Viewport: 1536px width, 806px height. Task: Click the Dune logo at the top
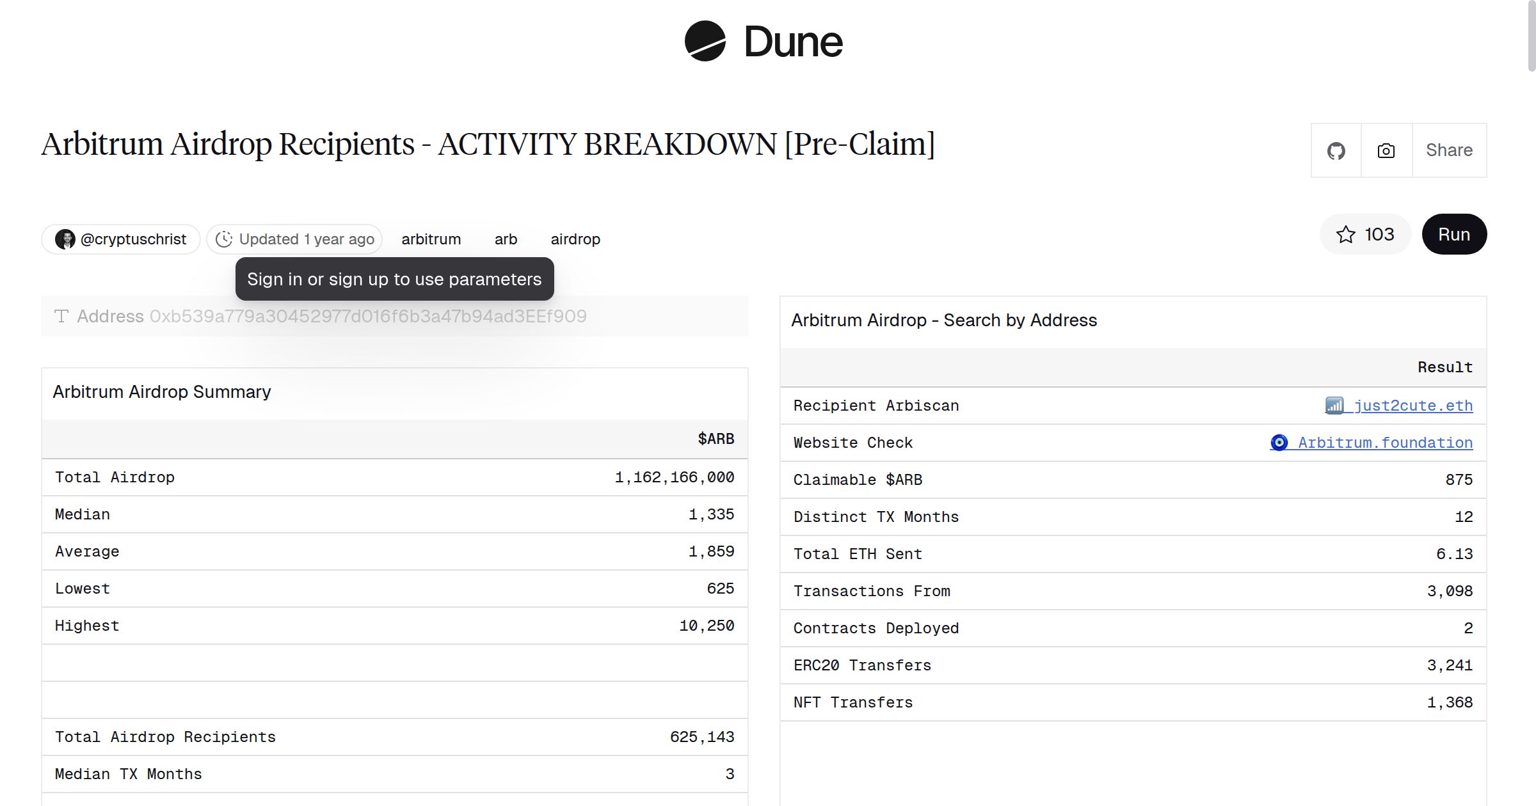(765, 42)
